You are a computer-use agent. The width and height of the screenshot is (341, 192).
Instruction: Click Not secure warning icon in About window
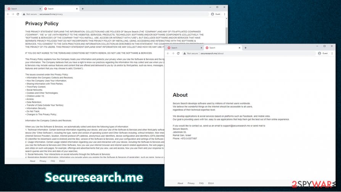184,53
